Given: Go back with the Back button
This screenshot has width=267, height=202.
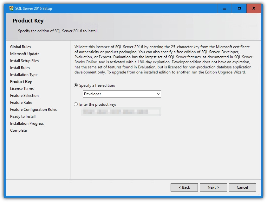Looking at the screenshot, I should (184, 187).
